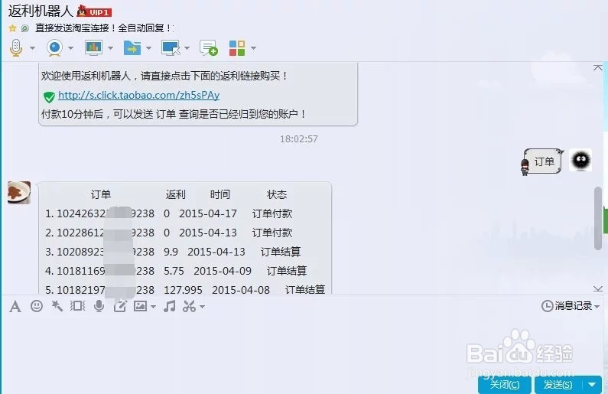Click the chat scrollbar thumb

click(598, 218)
